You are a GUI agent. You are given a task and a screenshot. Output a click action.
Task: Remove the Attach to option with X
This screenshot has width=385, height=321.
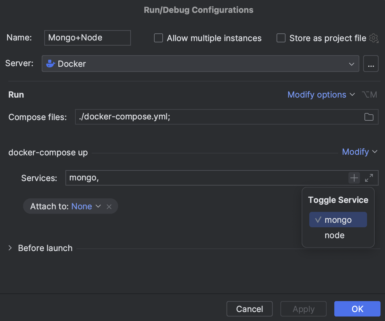click(109, 206)
